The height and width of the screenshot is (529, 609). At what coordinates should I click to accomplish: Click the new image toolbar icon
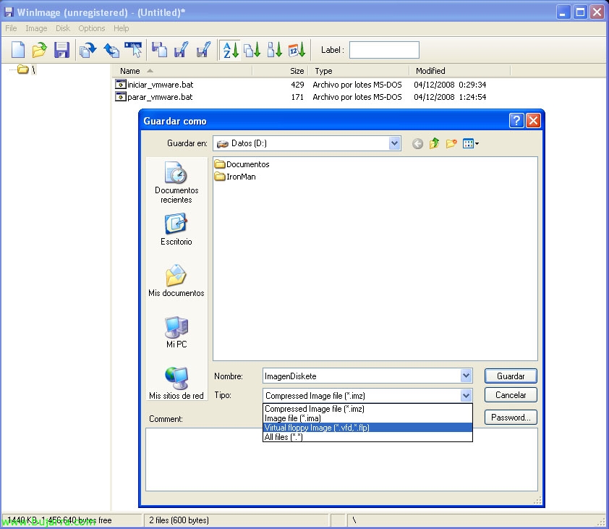pos(18,50)
